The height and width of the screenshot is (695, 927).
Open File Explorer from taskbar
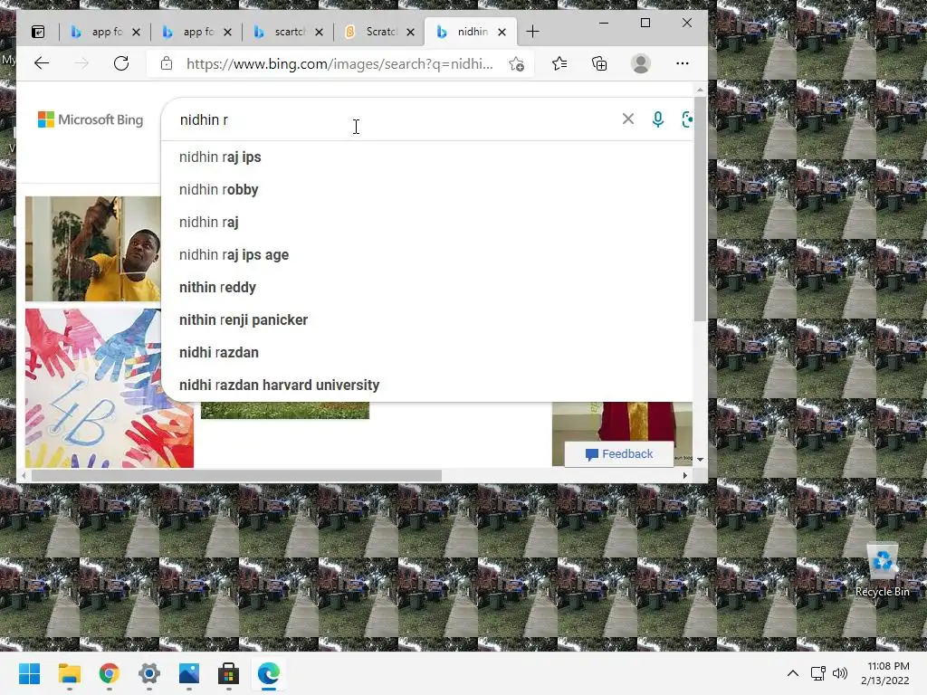(69, 673)
